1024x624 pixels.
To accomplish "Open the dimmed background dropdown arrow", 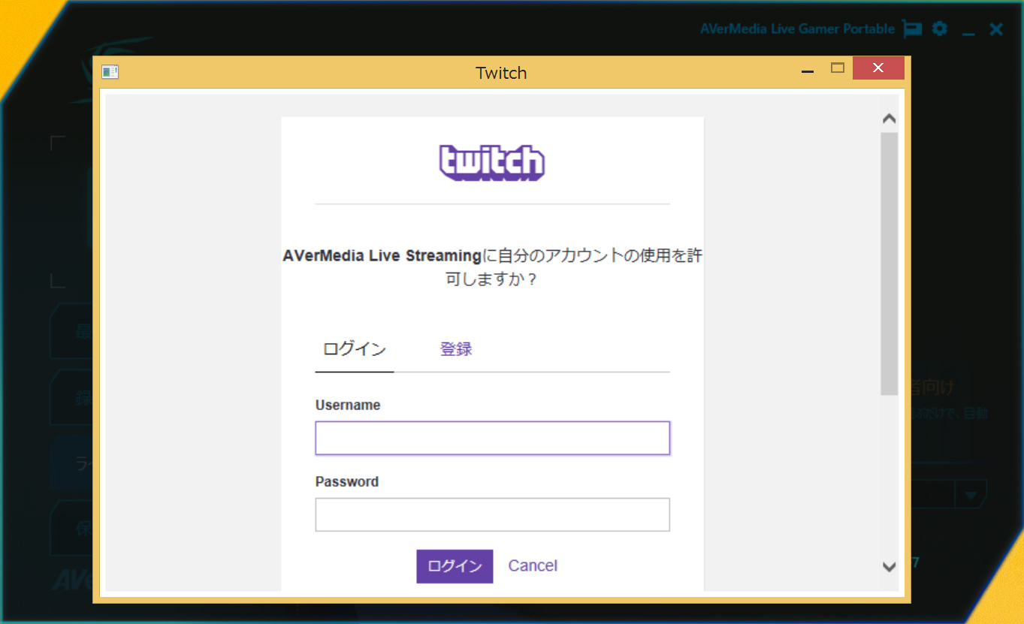I will [971, 496].
